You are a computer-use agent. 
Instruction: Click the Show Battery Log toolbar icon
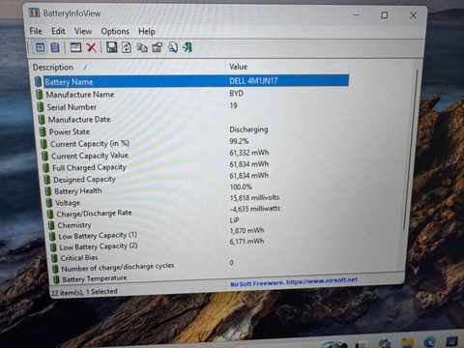pyautogui.click(x=55, y=47)
